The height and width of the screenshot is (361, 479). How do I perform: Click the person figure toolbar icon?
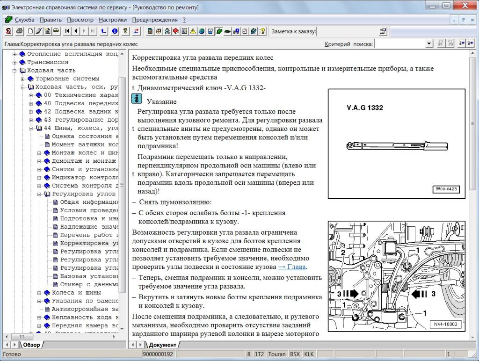point(167,31)
